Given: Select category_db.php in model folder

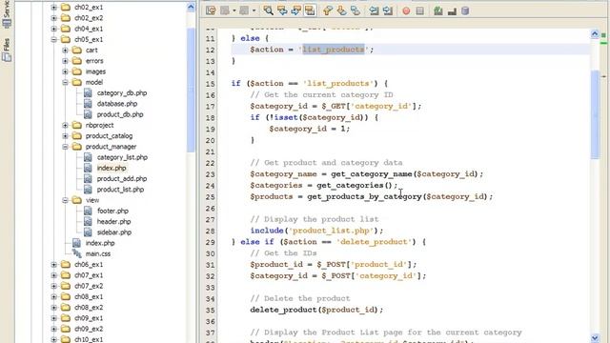Looking at the screenshot, I should pyautogui.click(x=122, y=93).
